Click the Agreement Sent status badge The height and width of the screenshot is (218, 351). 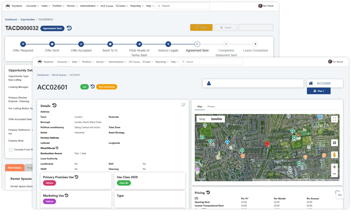coord(52,28)
